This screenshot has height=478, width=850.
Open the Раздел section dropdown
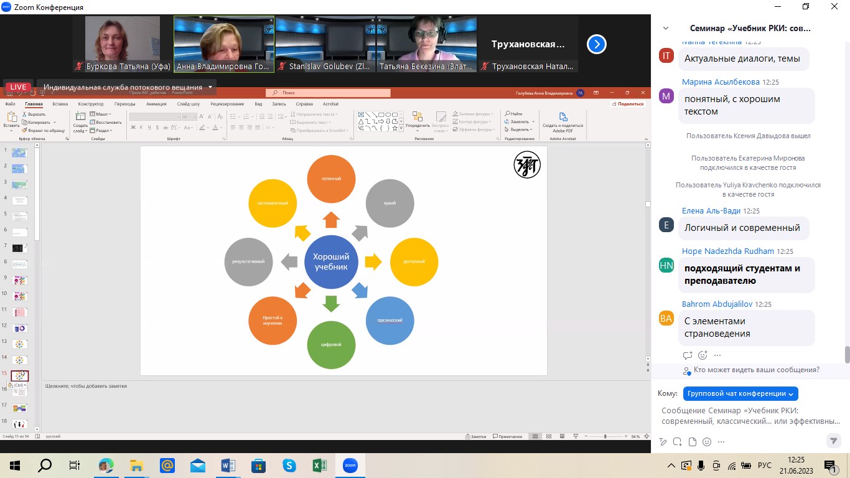[101, 131]
